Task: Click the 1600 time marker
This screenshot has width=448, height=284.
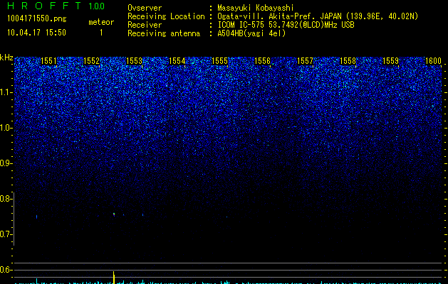Action: click(x=433, y=61)
